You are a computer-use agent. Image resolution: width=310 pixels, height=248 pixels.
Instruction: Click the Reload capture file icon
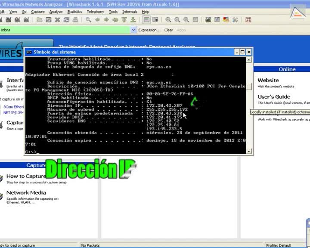point(67,20)
